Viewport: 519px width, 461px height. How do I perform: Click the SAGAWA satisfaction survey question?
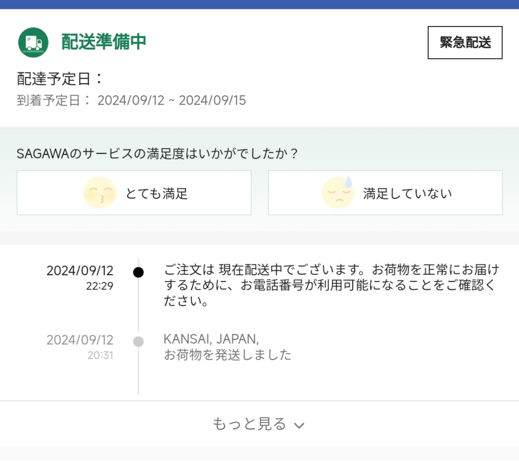coord(157,153)
